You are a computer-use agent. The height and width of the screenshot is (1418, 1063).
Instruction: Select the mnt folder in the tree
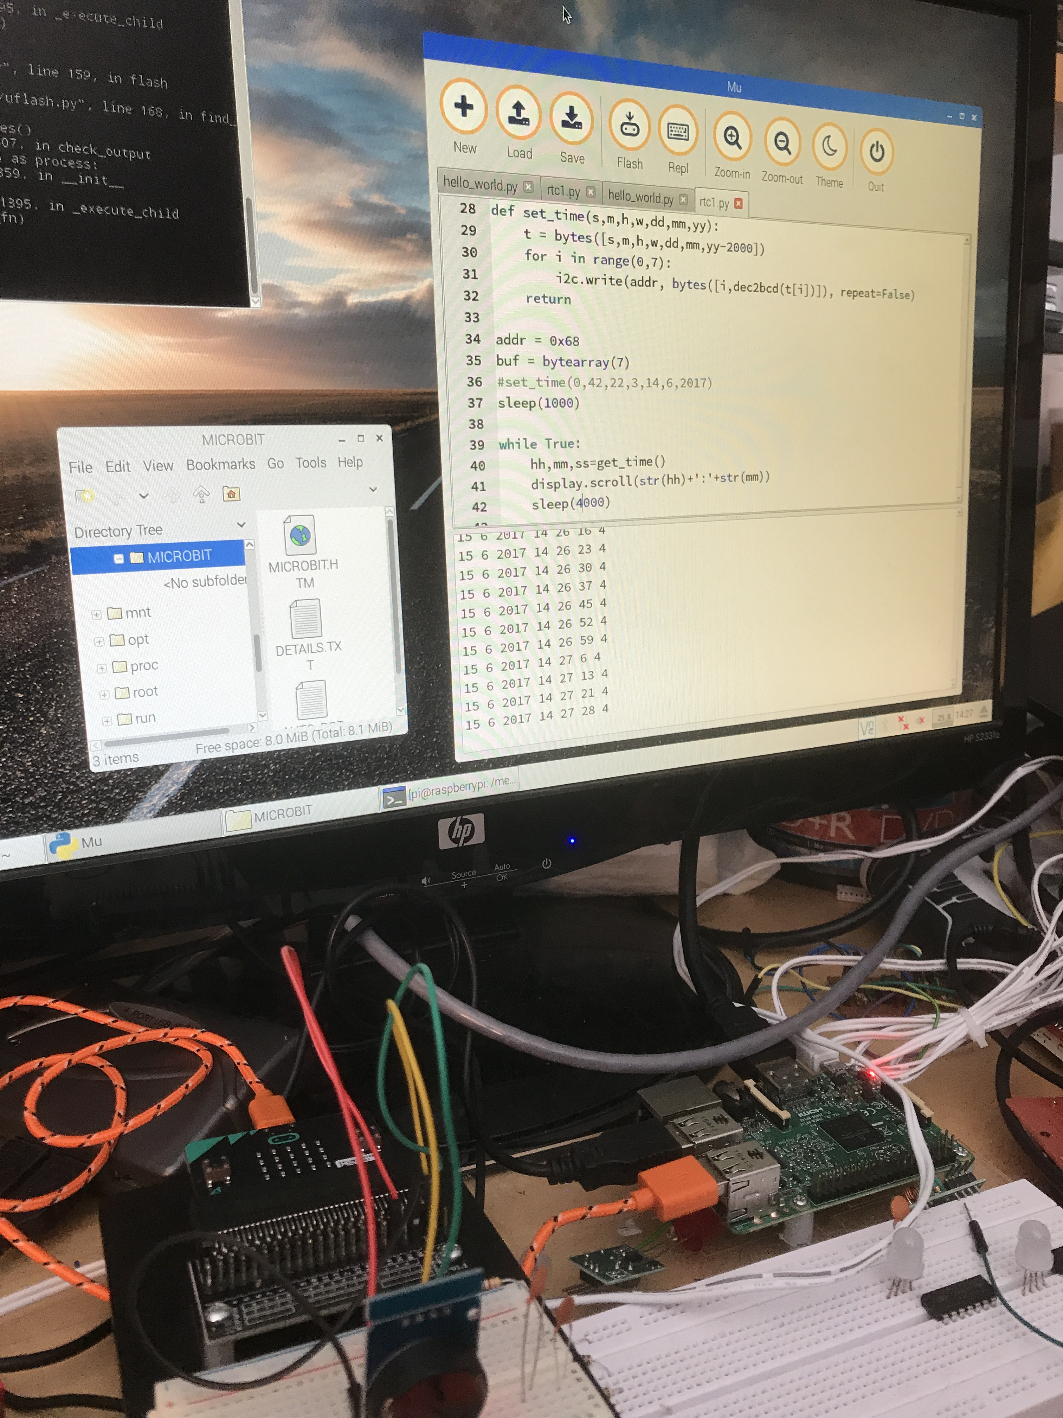tap(129, 613)
